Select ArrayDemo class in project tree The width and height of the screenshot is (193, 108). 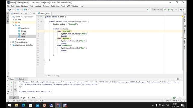pos(24,28)
